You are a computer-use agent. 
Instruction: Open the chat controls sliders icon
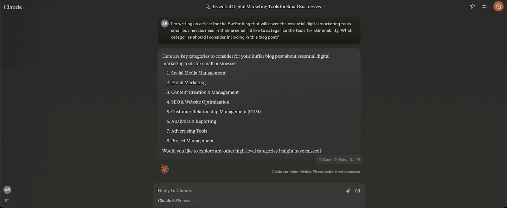pyautogui.click(x=485, y=6)
